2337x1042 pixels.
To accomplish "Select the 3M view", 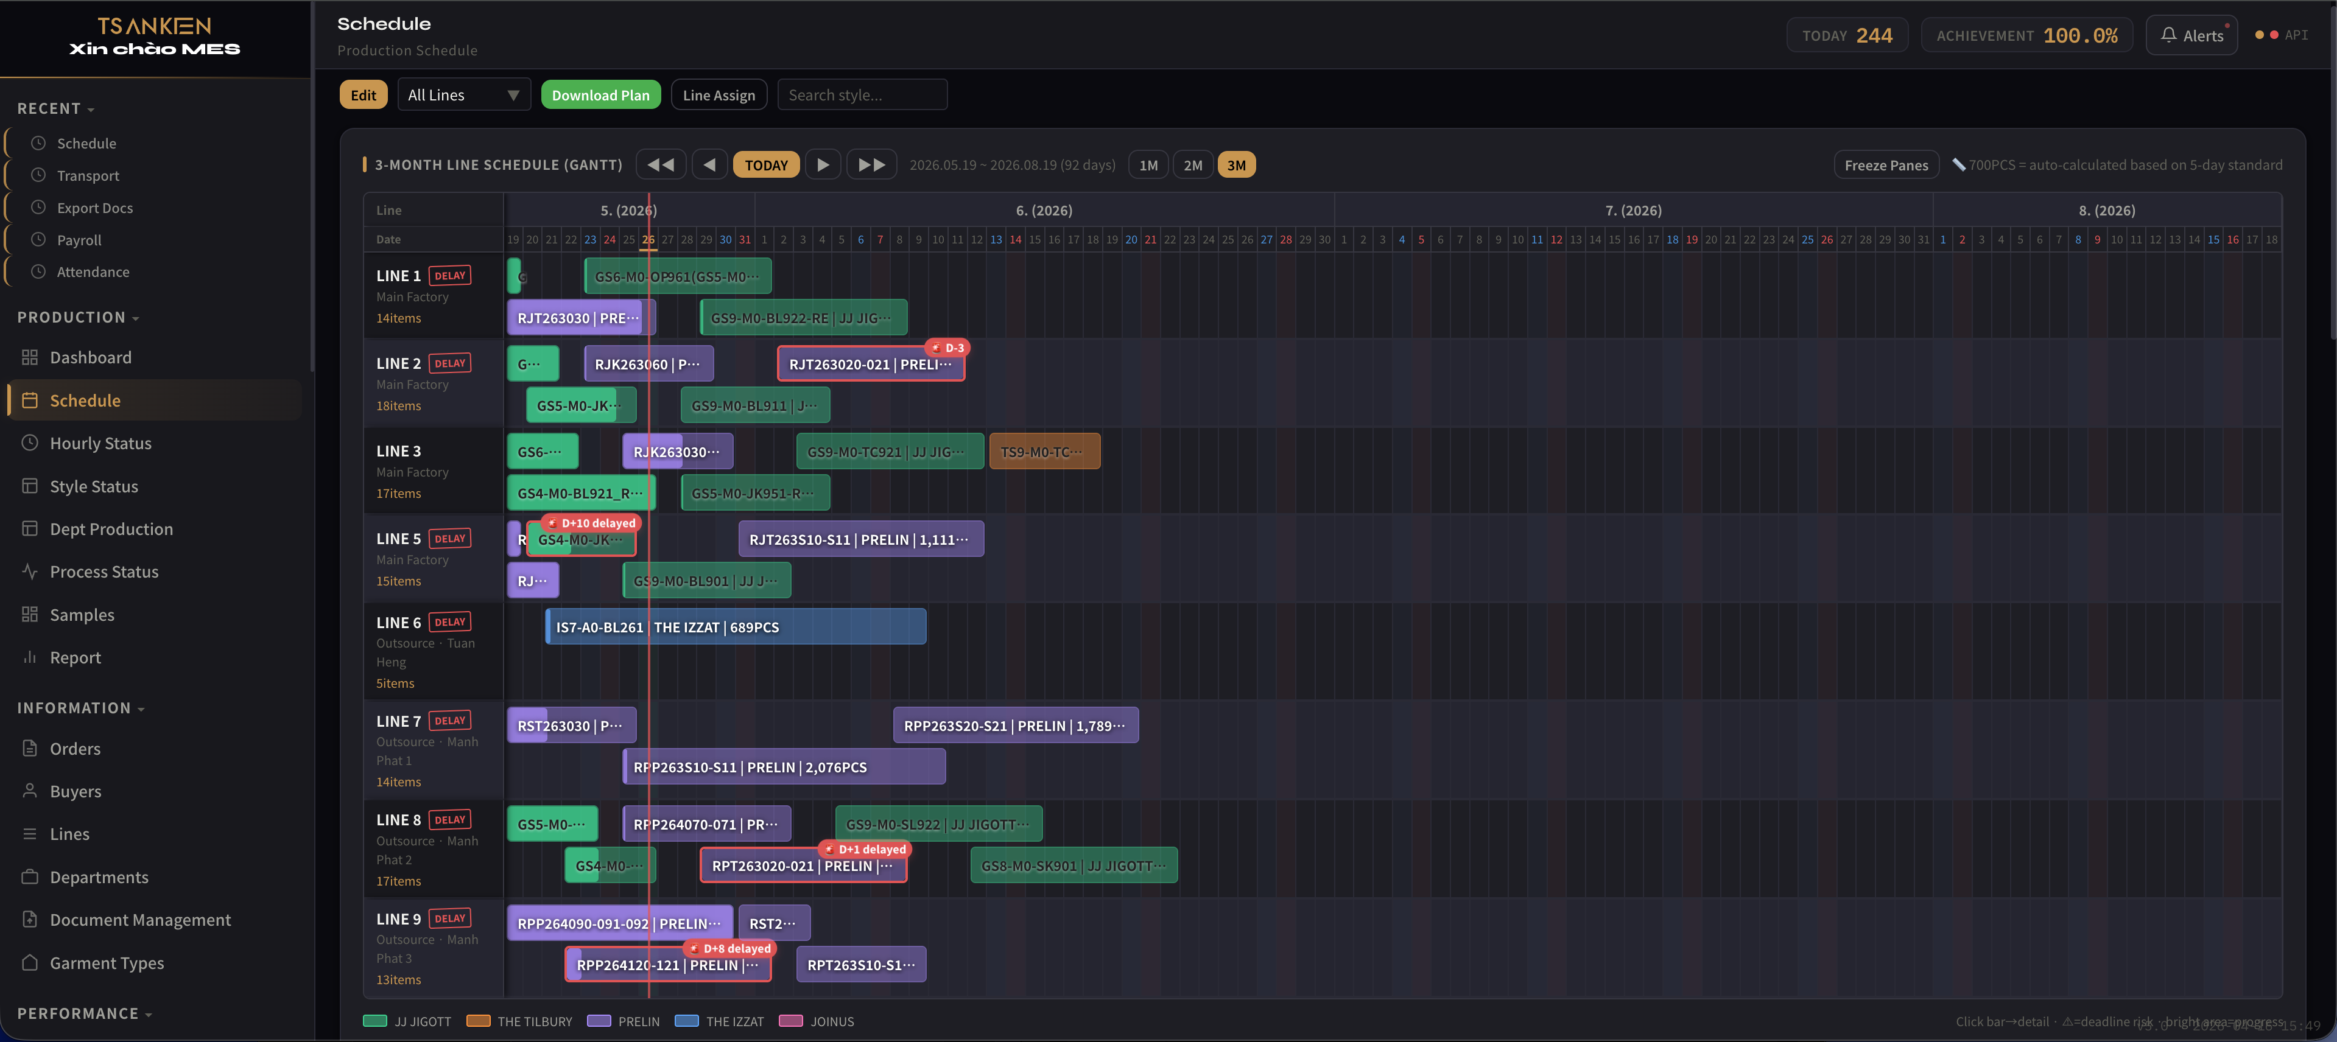I will click(1237, 165).
